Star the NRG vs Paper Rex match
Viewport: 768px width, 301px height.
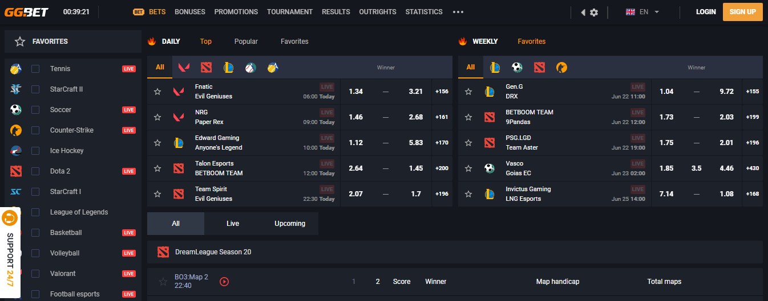click(157, 117)
